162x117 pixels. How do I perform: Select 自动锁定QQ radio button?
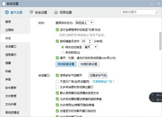coord(63,53)
